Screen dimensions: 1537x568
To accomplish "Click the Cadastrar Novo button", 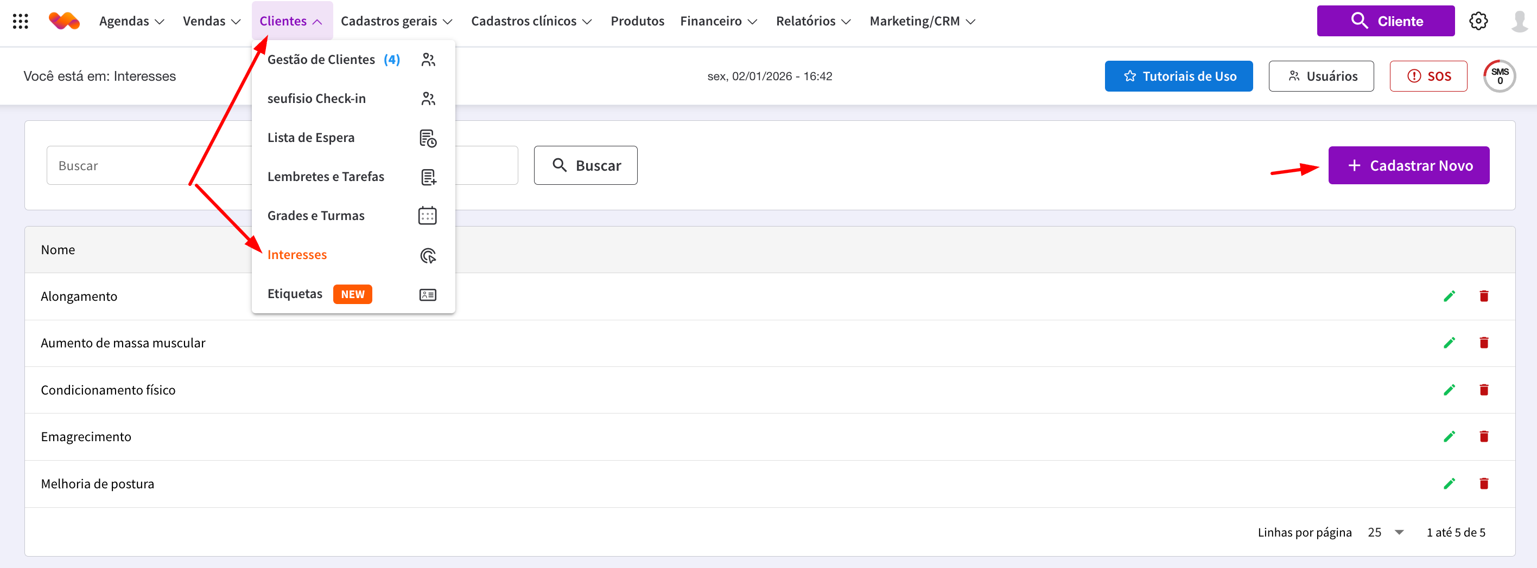I will (1408, 166).
